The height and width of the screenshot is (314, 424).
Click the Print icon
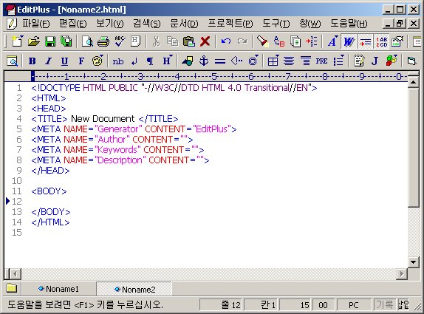tap(103, 41)
